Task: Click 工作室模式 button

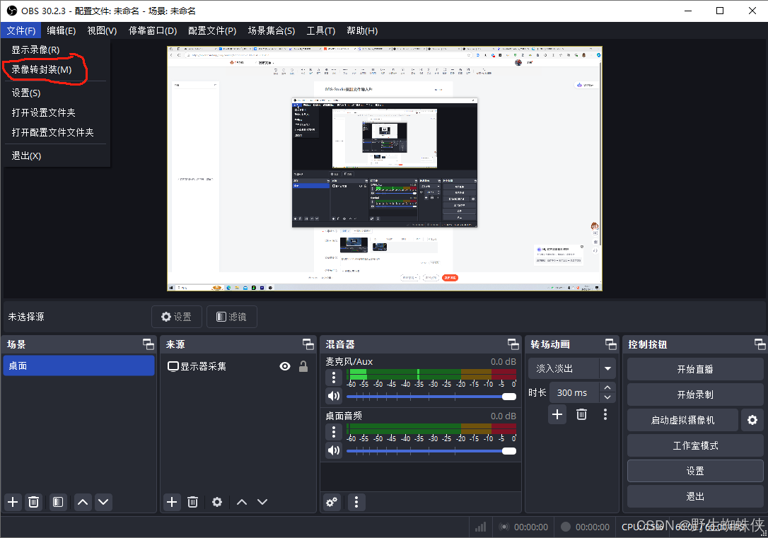Action: (x=695, y=445)
